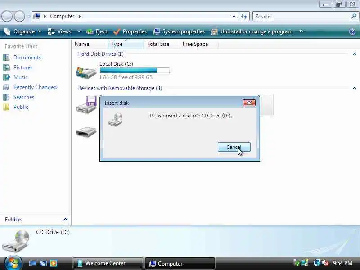Select the removable disk drive icon
The height and width of the screenshot is (270, 360).
86,131
